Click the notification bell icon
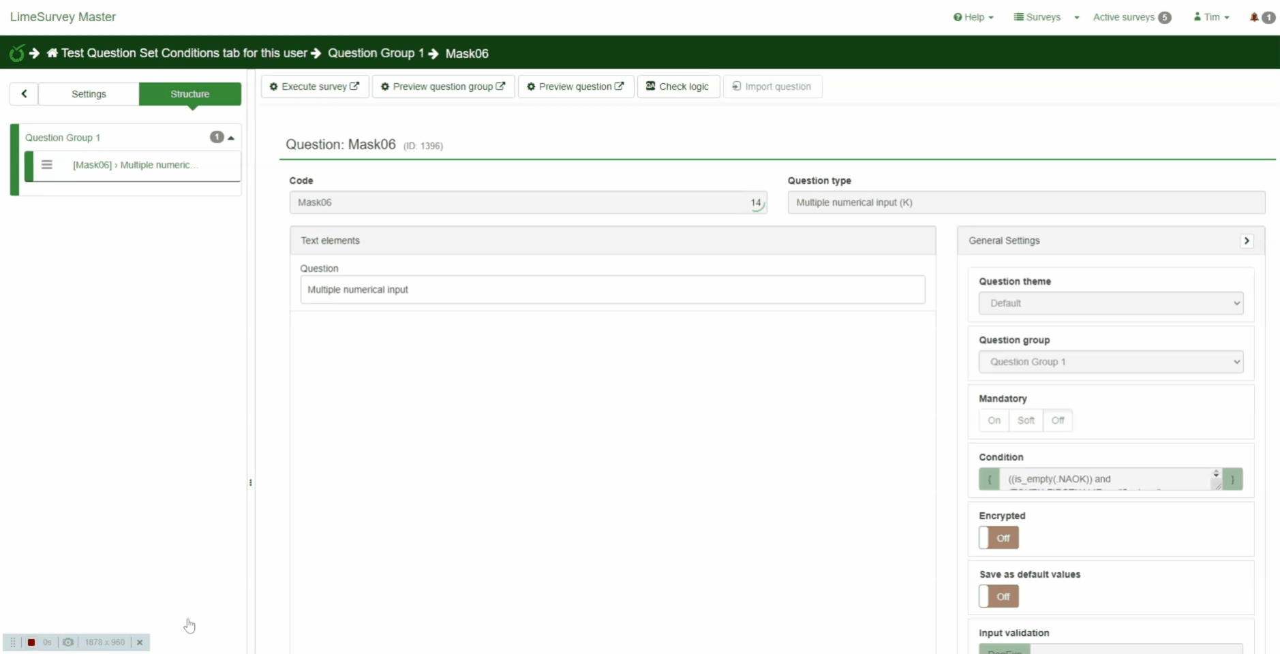1280x654 pixels. click(x=1254, y=17)
